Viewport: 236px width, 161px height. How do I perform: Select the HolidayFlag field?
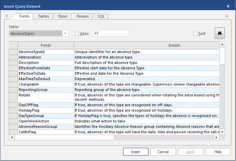coord(46,110)
